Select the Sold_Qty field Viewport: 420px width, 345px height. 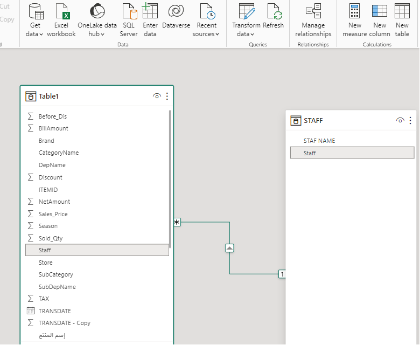[97, 238]
